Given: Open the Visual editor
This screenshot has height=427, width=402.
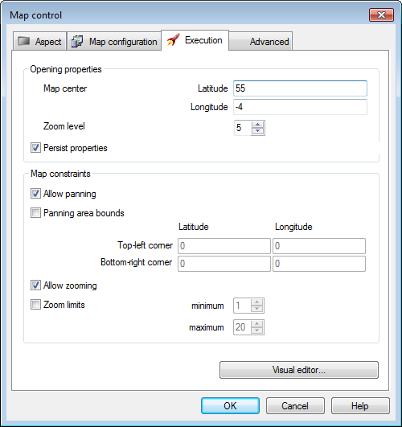Looking at the screenshot, I should 299,370.
